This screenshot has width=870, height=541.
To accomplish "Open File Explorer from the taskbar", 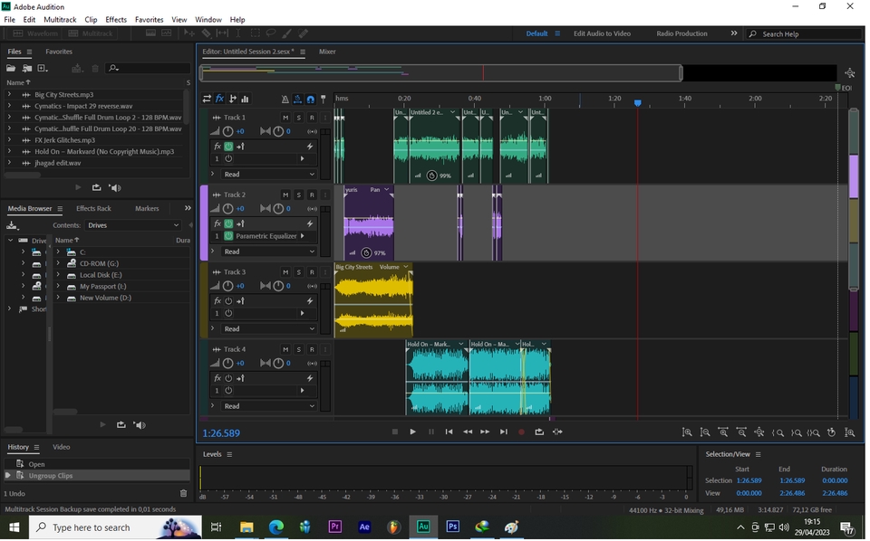I will [x=246, y=527].
